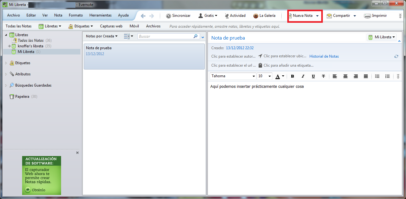Open the Gratis account dropdown

[208, 16]
